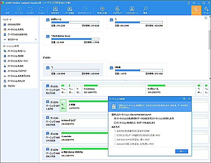This screenshot has width=211, height=163.
Task: Select the 128MB unallocated card under Disk 3
Action: 73,70
